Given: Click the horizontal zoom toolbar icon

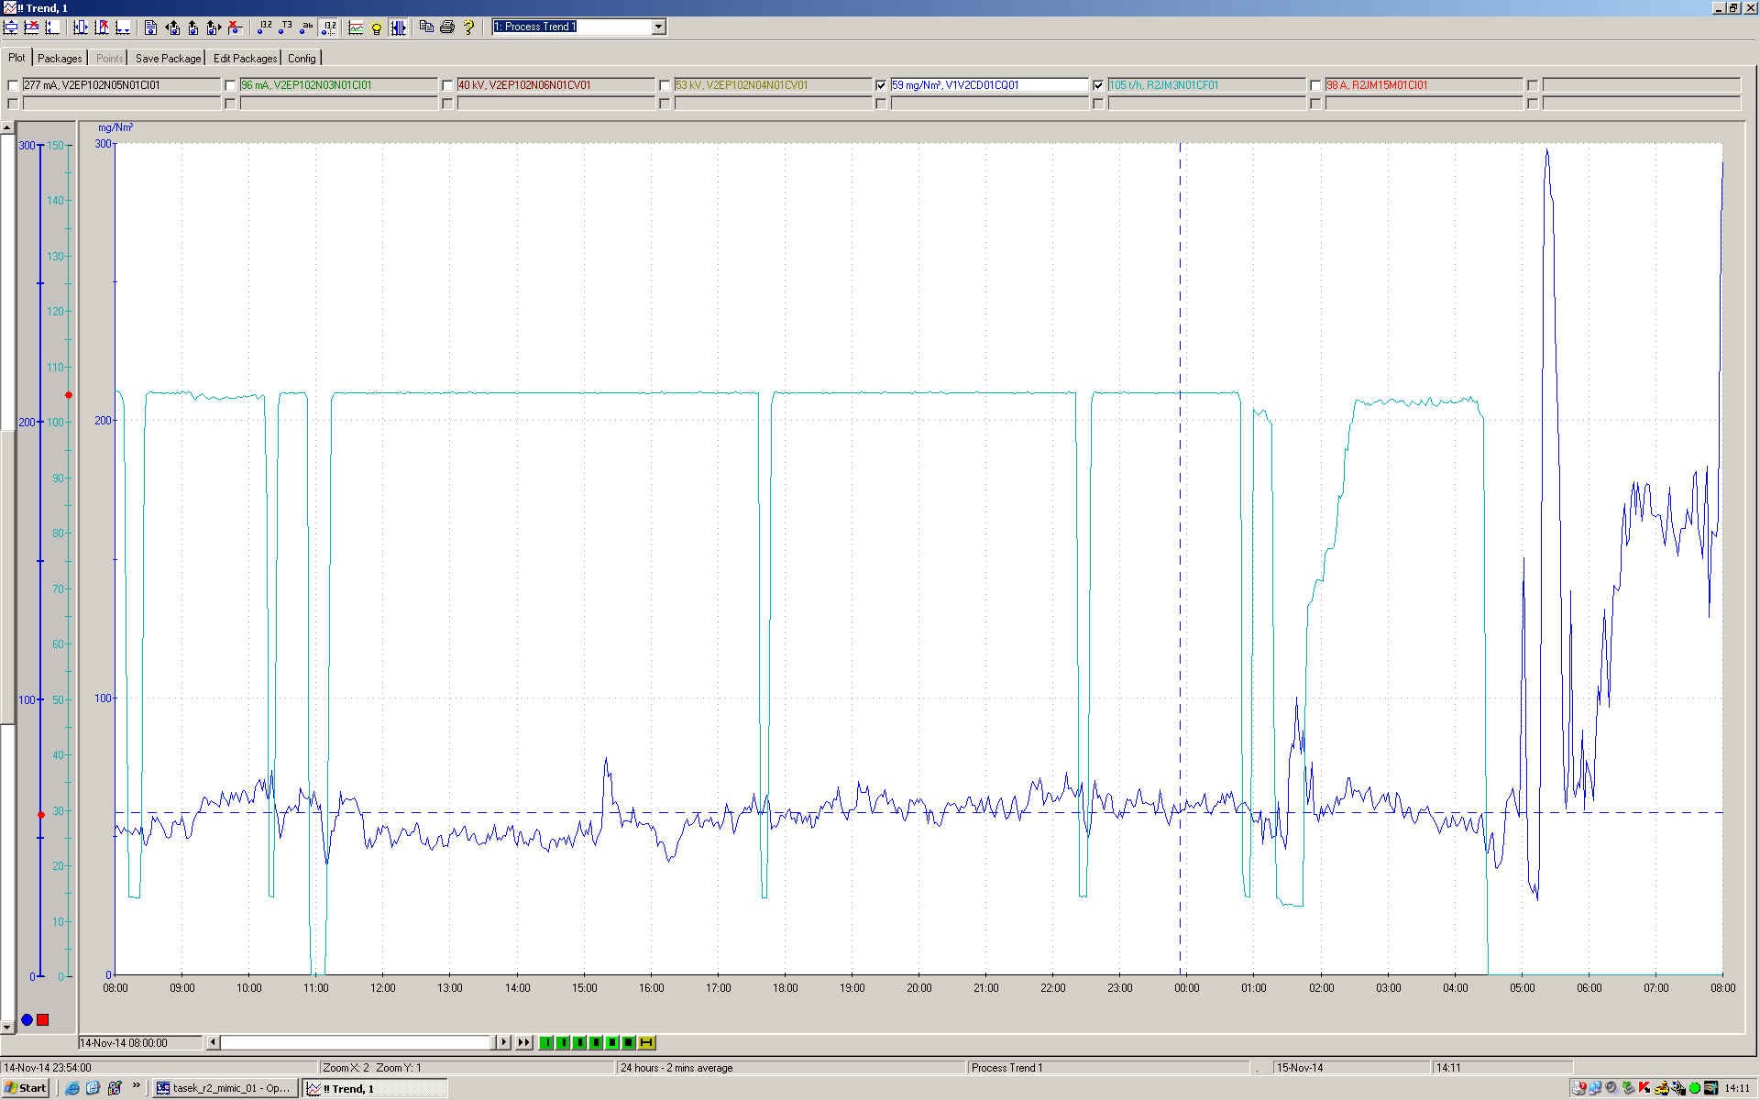Looking at the screenshot, I should 81,27.
